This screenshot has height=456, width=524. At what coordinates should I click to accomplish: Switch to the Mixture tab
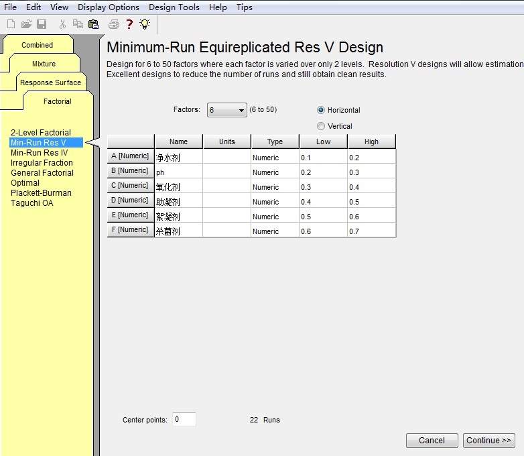click(x=44, y=64)
